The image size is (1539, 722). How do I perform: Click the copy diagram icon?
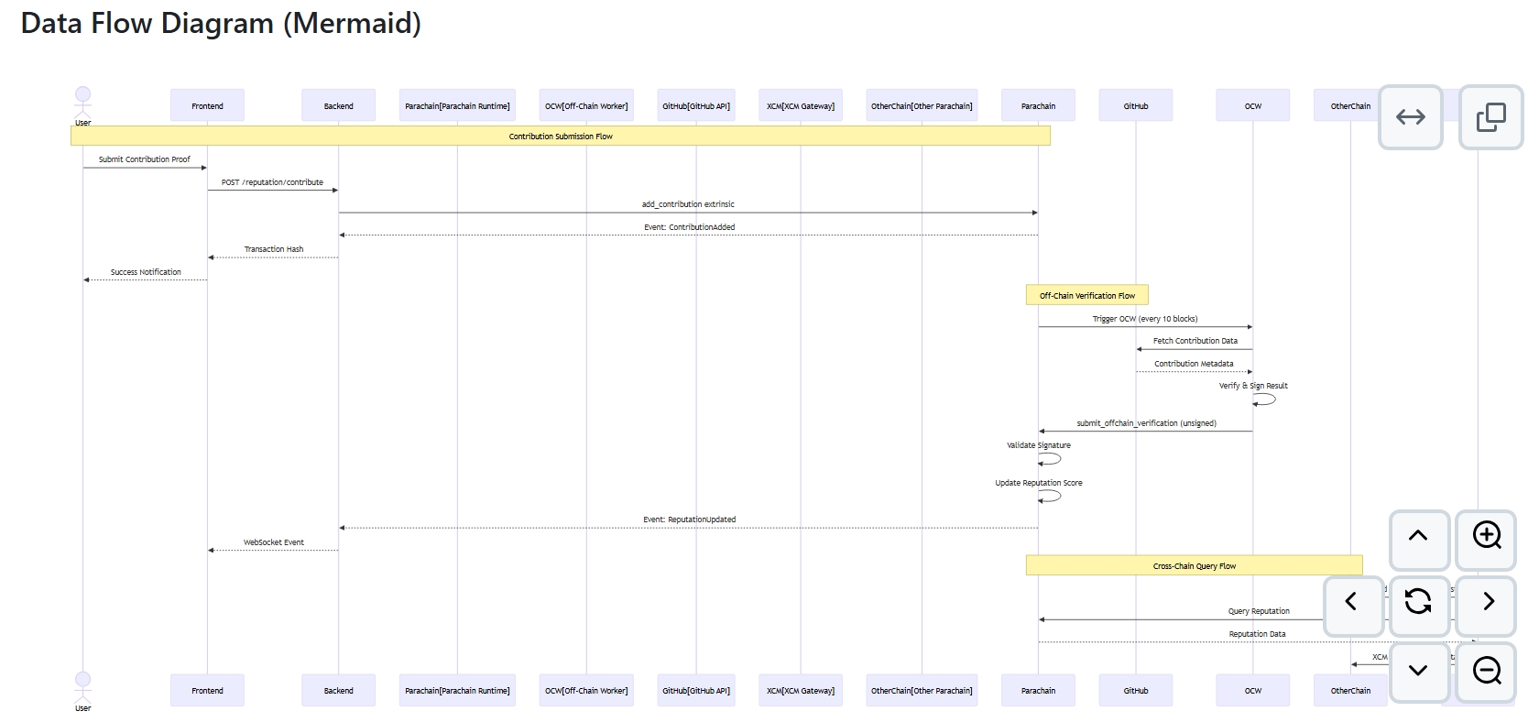coord(1490,117)
